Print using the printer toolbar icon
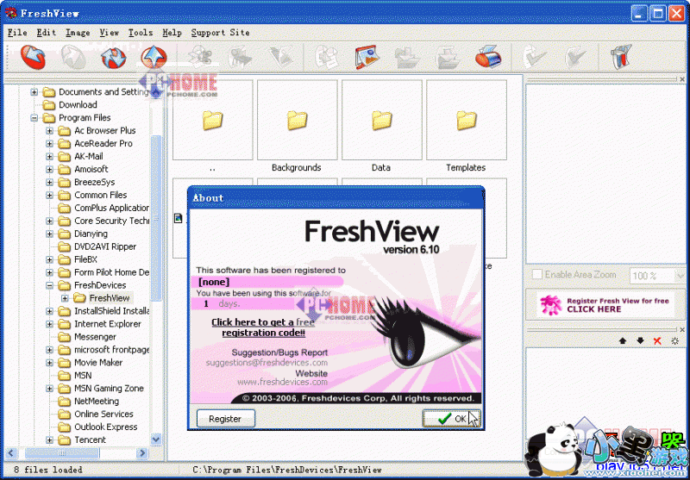The height and width of the screenshot is (480, 690). pos(488,57)
